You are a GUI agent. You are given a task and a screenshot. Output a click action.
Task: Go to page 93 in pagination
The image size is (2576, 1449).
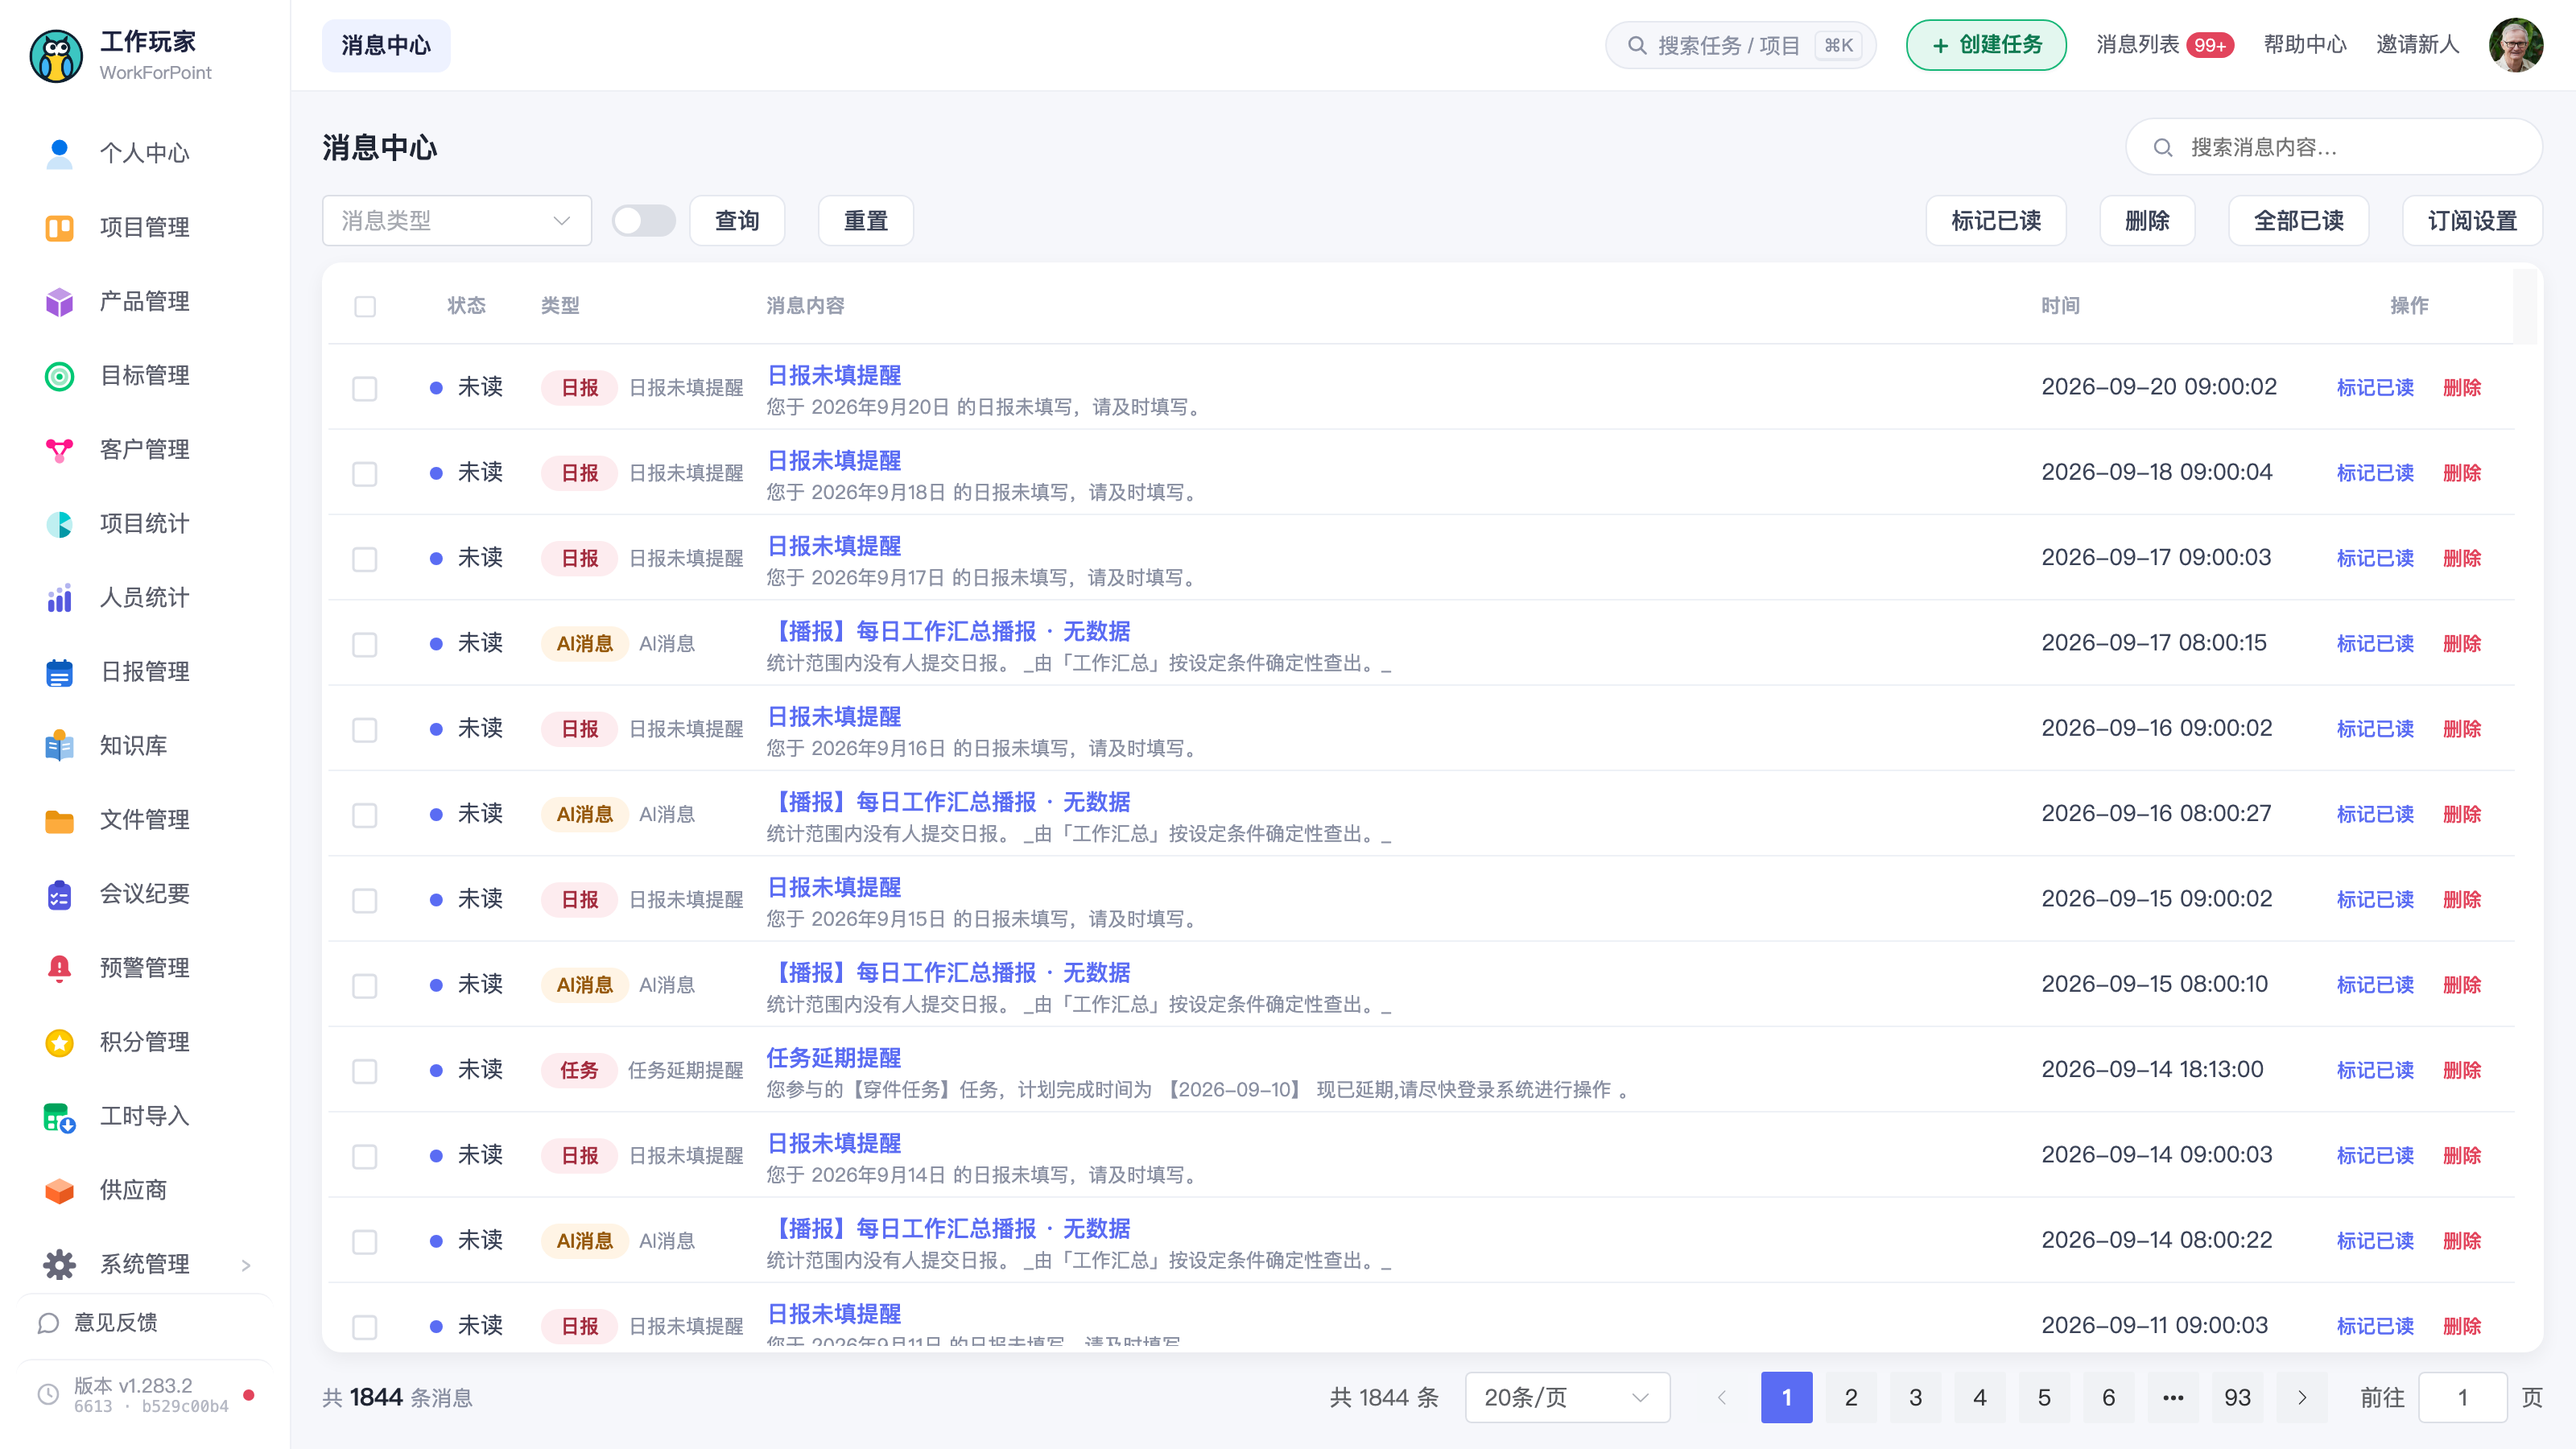[2237, 1397]
